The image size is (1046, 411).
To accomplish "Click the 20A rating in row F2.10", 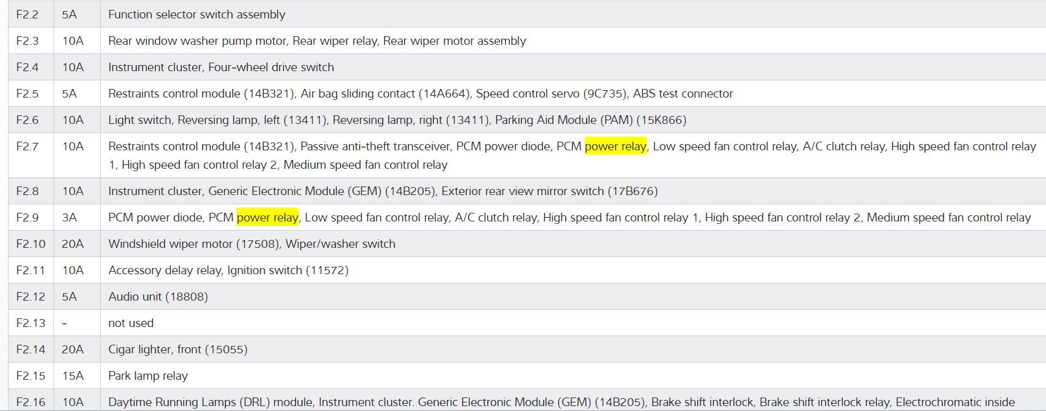I will (x=72, y=244).
